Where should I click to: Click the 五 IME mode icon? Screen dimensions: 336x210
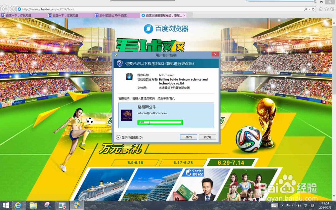312,206
